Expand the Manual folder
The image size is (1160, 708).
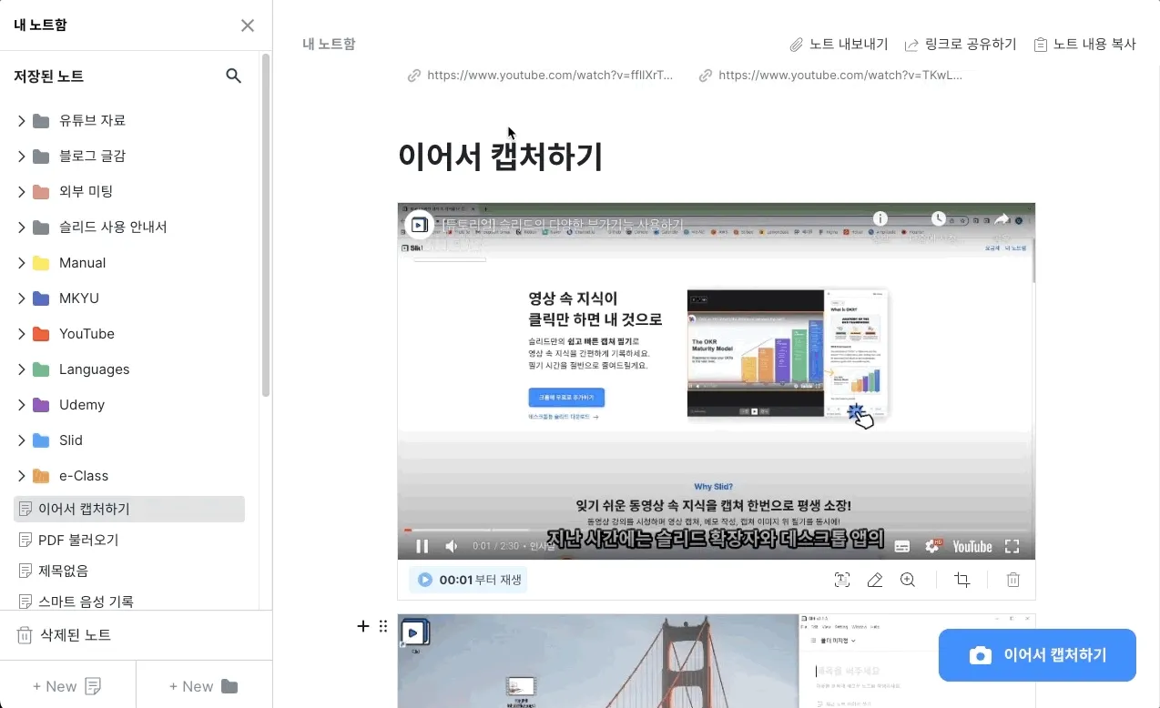click(21, 262)
